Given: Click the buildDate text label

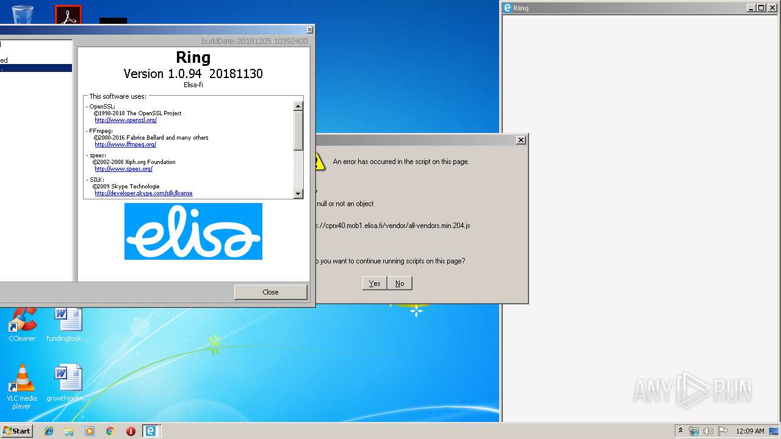Looking at the screenshot, I should pyautogui.click(x=254, y=41).
